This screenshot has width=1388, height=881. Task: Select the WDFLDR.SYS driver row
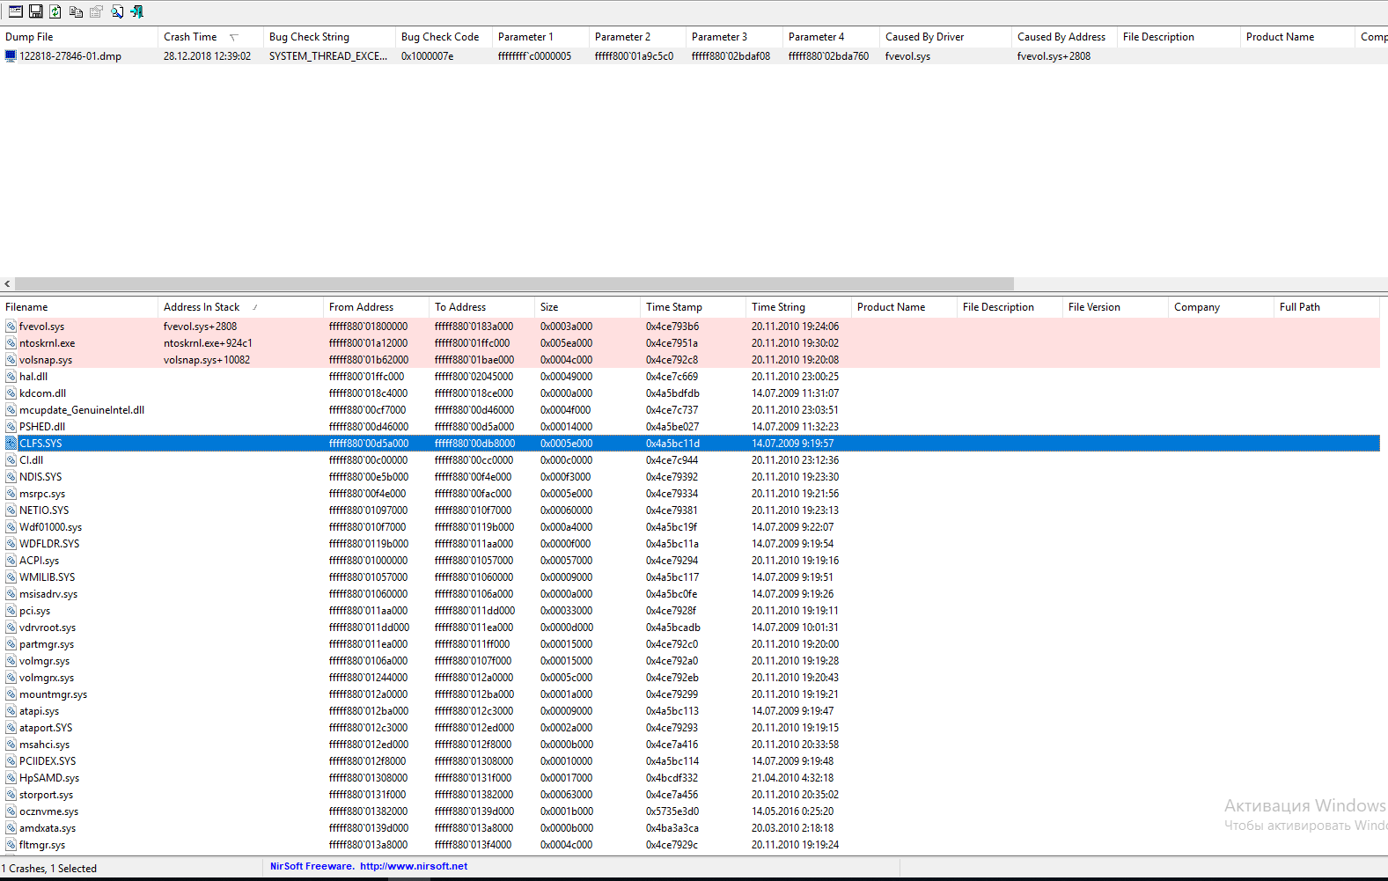(x=690, y=544)
